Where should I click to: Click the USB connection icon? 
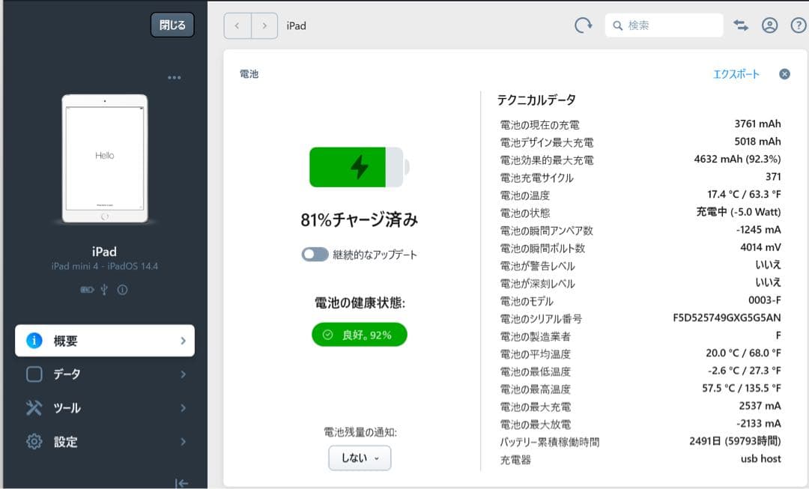point(104,289)
